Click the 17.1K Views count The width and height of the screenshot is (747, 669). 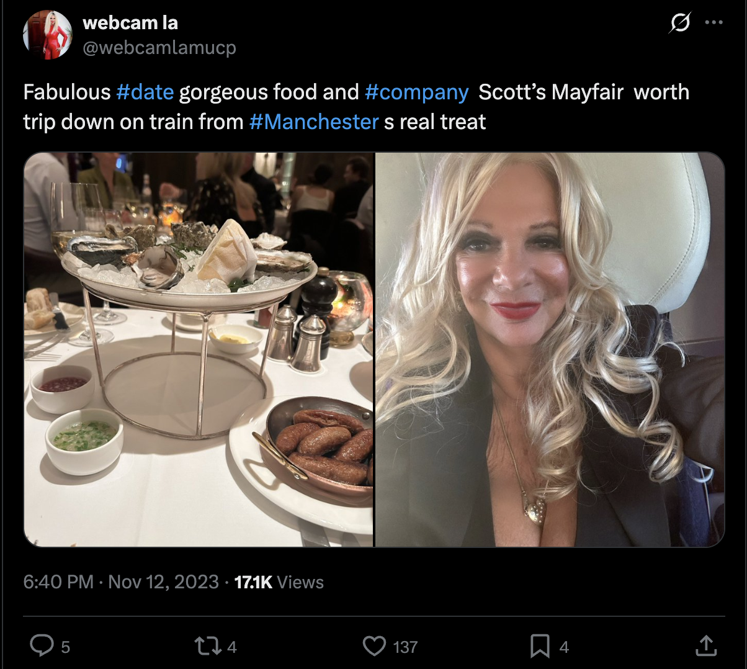(279, 582)
